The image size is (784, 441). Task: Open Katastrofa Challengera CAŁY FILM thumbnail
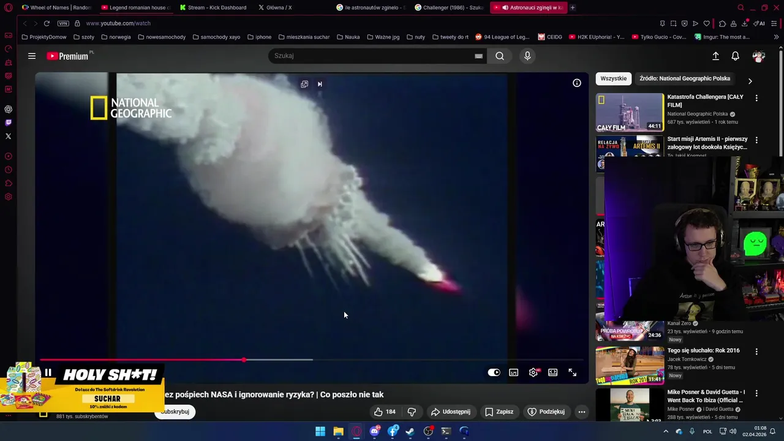pos(630,112)
